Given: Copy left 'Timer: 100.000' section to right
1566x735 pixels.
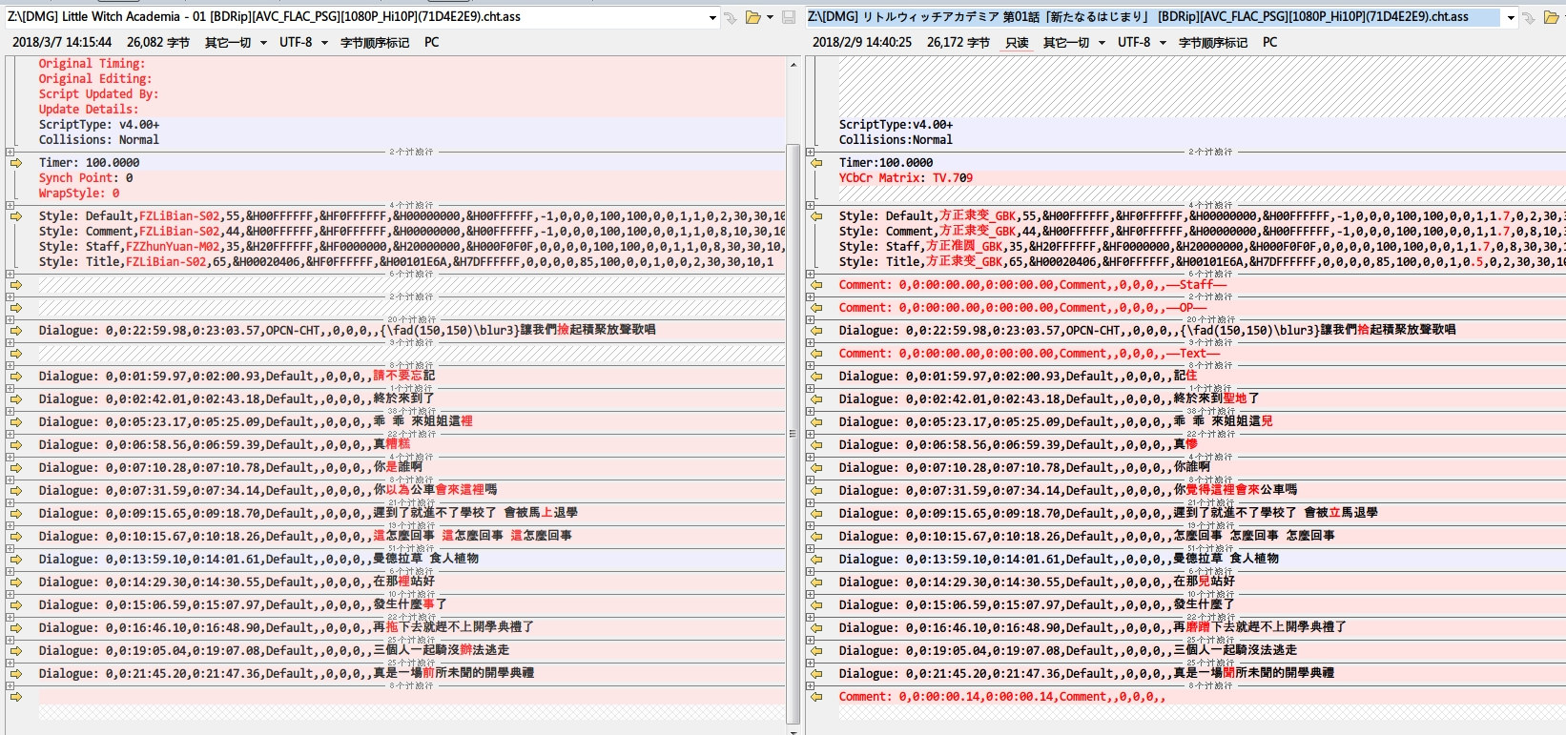Looking at the screenshot, I should [x=16, y=163].
